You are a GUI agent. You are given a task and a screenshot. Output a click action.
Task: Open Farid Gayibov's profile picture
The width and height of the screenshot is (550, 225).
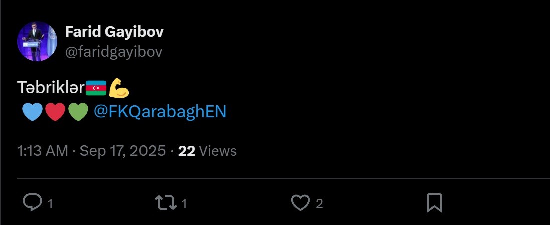click(x=37, y=41)
